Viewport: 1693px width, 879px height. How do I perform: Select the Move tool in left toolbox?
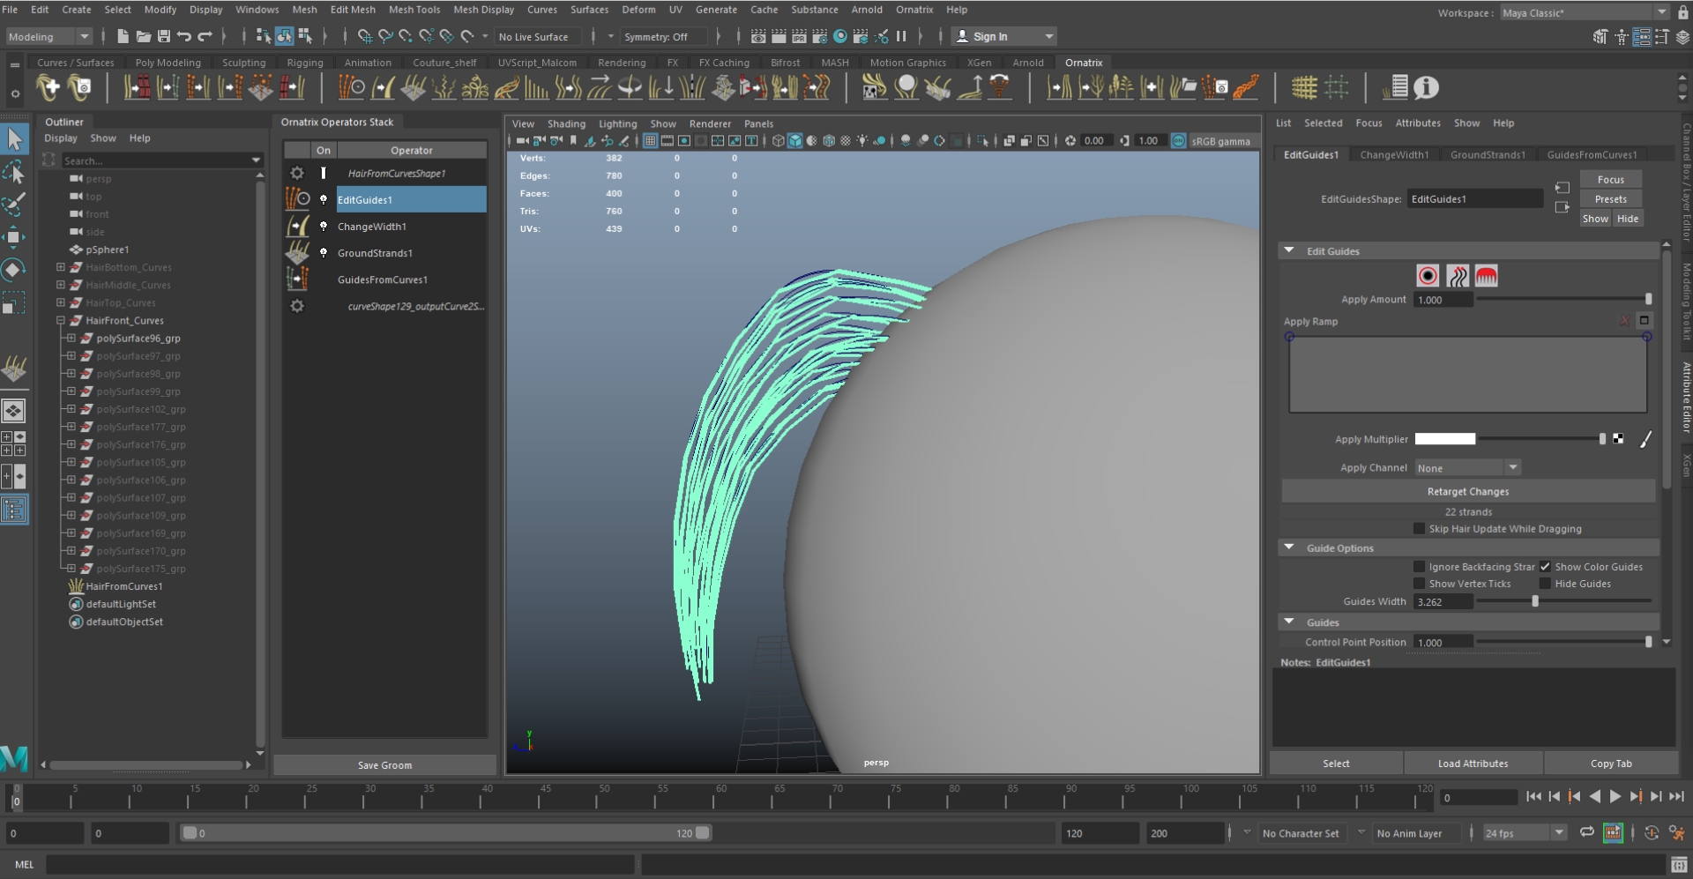[14, 237]
